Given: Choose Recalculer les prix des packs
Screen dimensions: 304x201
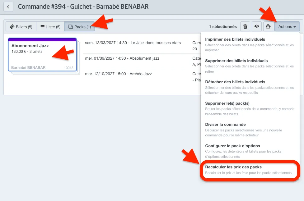Looking at the screenshot, I should 250,170.
